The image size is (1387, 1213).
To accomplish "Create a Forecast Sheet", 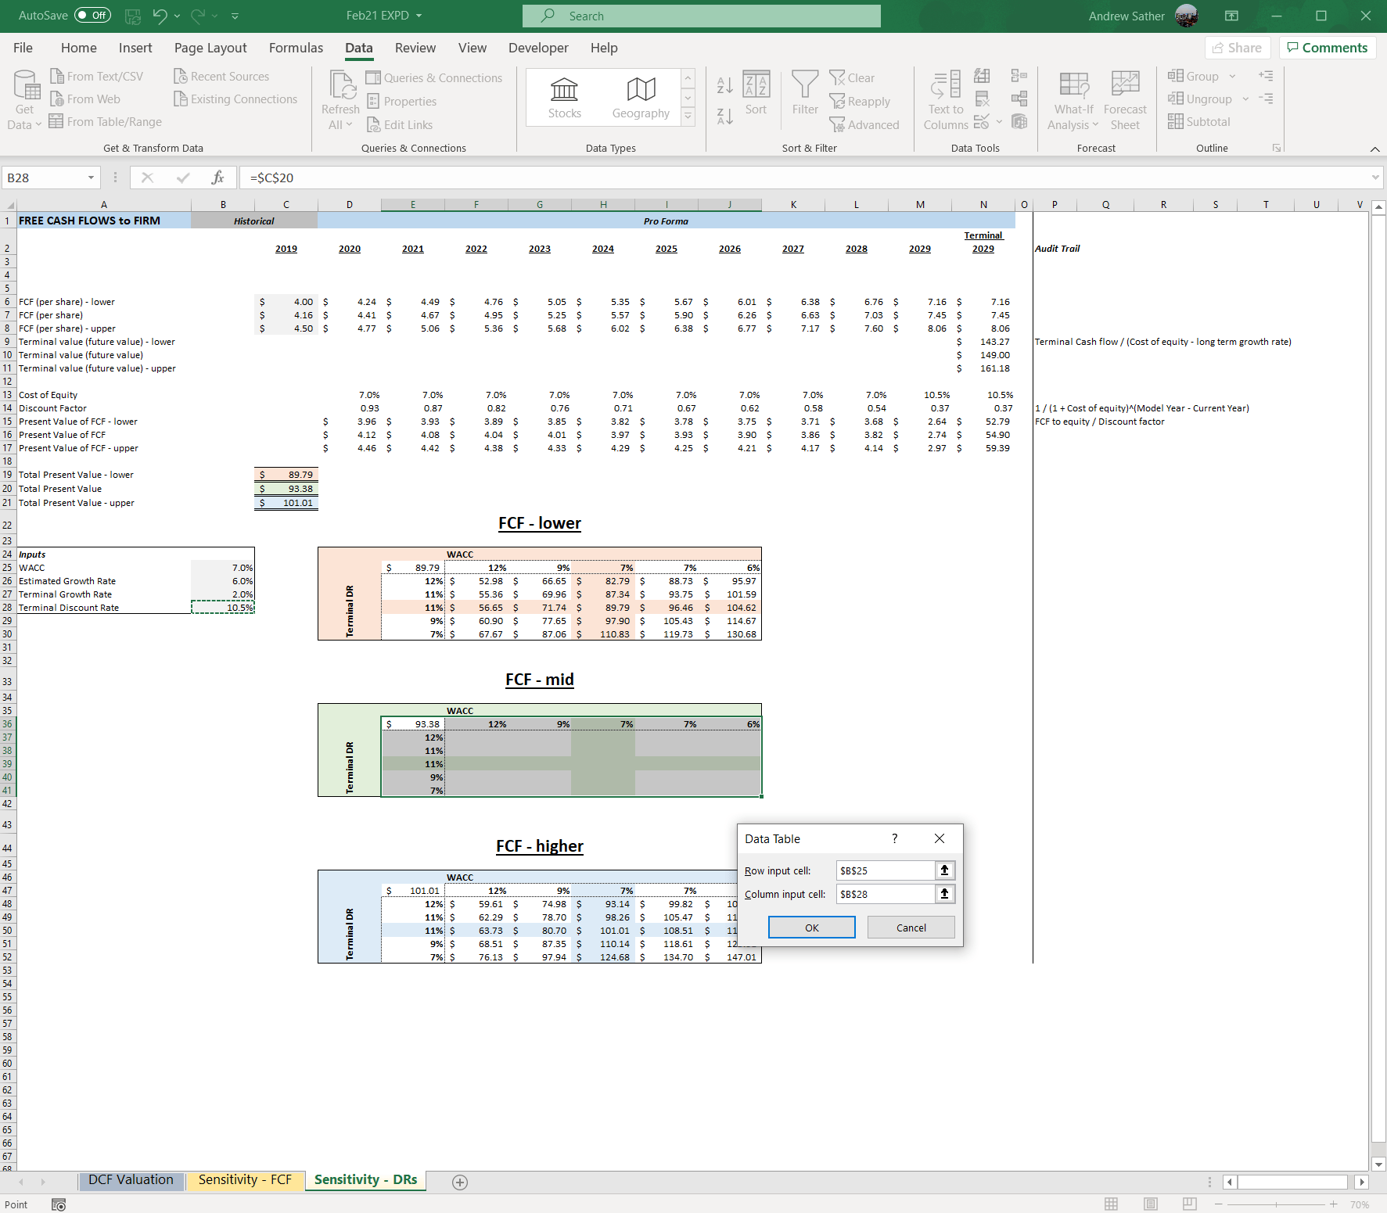I will [1125, 100].
